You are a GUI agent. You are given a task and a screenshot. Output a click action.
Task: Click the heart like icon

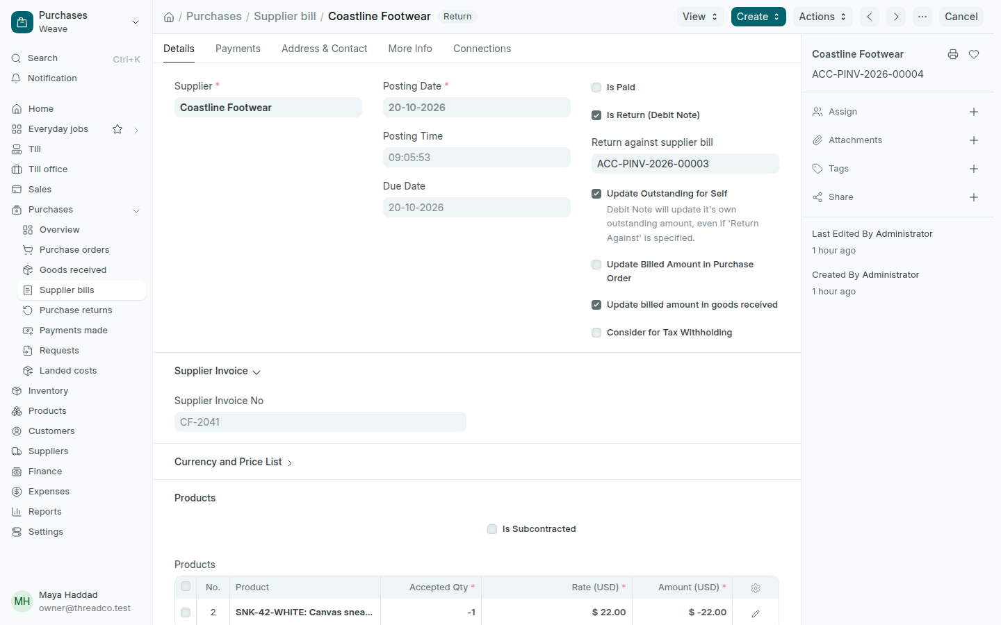coord(974,54)
